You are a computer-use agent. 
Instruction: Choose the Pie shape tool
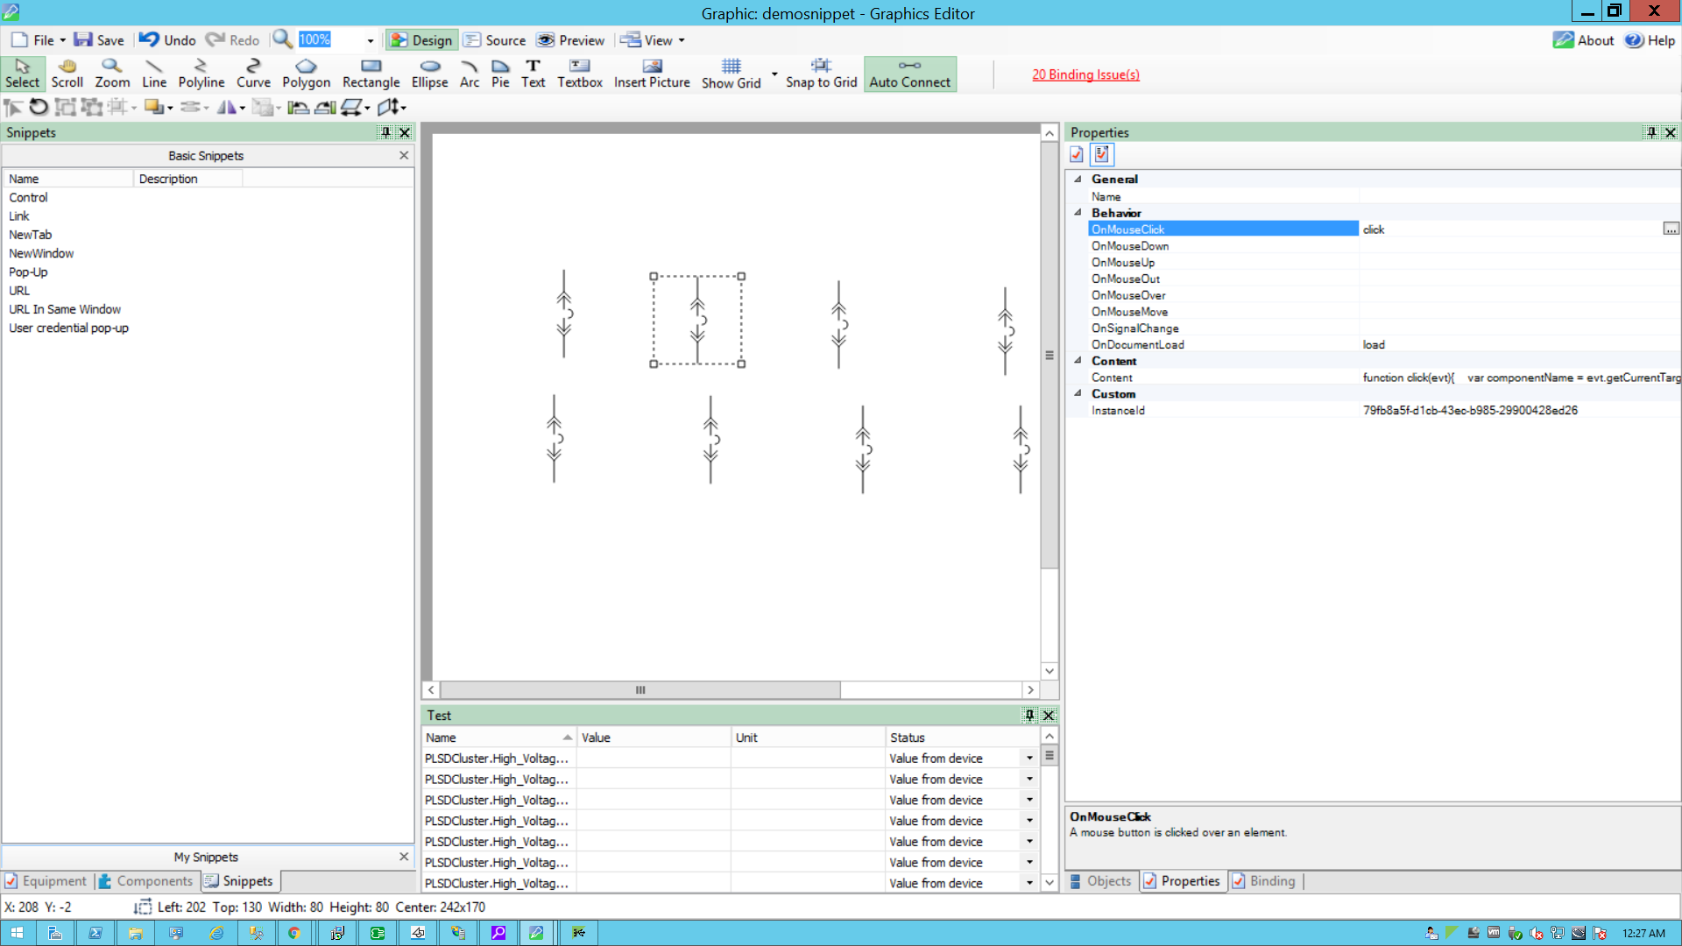(x=500, y=74)
